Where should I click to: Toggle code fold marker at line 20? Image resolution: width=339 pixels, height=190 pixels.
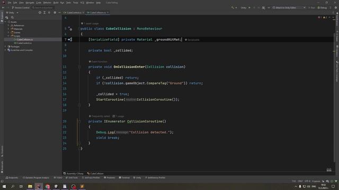pyautogui.click(x=79, y=121)
